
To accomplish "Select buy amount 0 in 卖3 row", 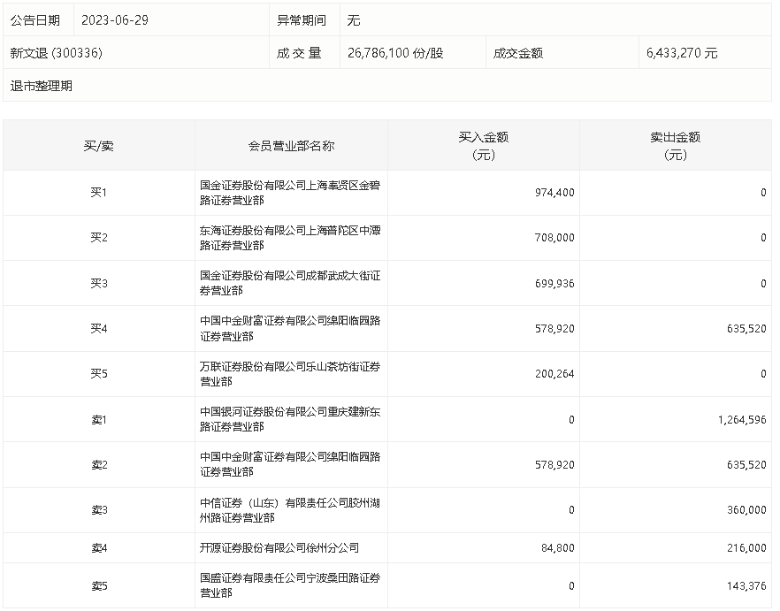I will click(571, 510).
